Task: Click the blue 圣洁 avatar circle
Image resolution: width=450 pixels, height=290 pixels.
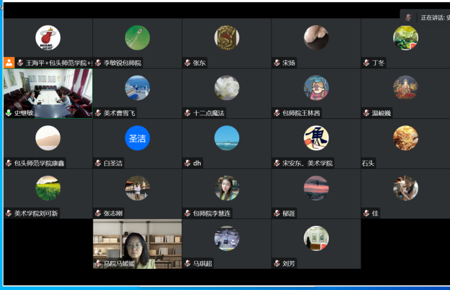Action: [x=137, y=138]
